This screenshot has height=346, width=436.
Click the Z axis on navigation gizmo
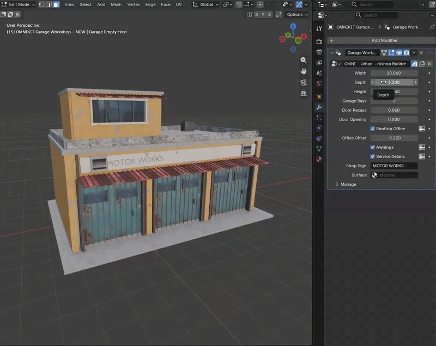[293, 26]
